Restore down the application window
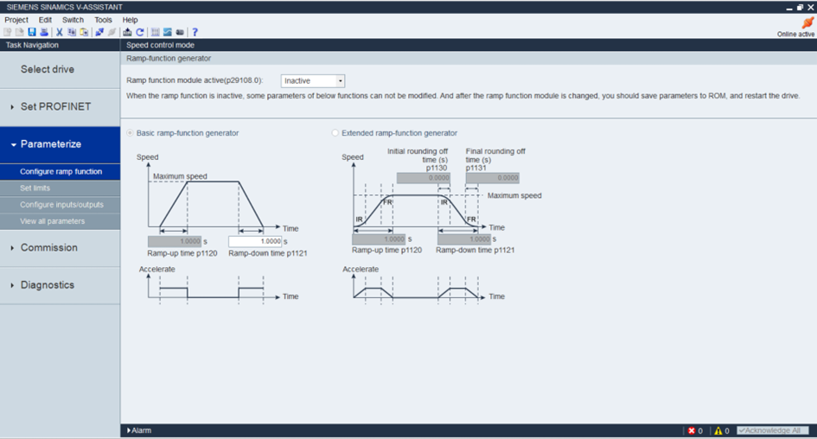The image size is (817, 439). [x=800, y=7]
